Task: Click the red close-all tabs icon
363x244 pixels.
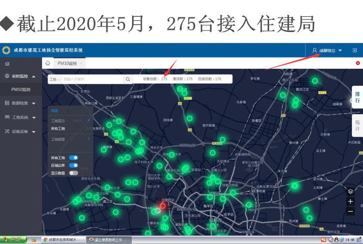Action: pos(358,63)
